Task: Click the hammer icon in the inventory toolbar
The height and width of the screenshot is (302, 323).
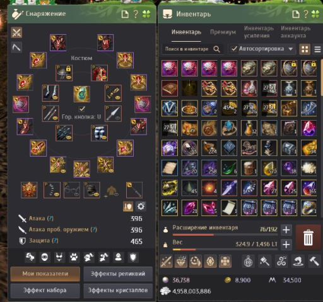Action: tap(314, 261)
